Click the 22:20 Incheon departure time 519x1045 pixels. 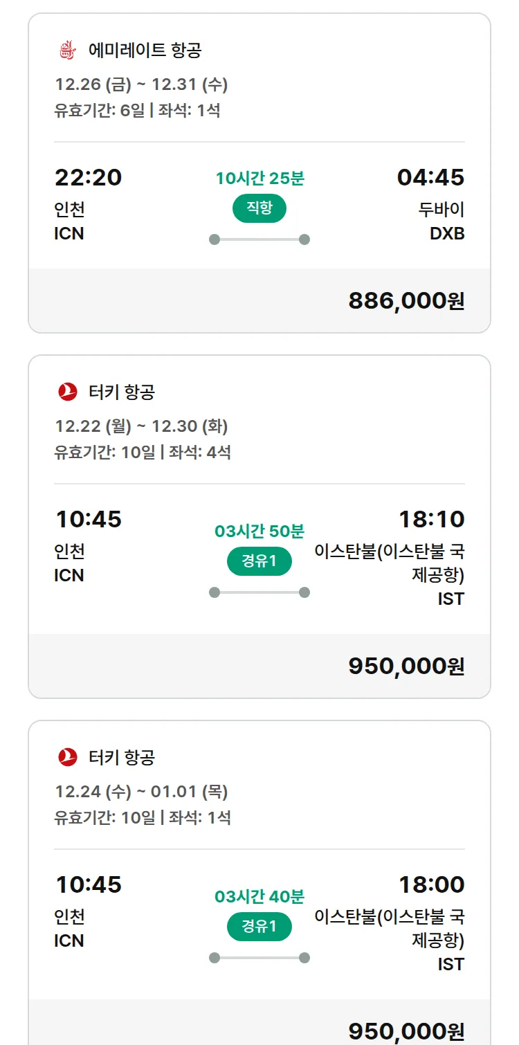click(88, 178)
